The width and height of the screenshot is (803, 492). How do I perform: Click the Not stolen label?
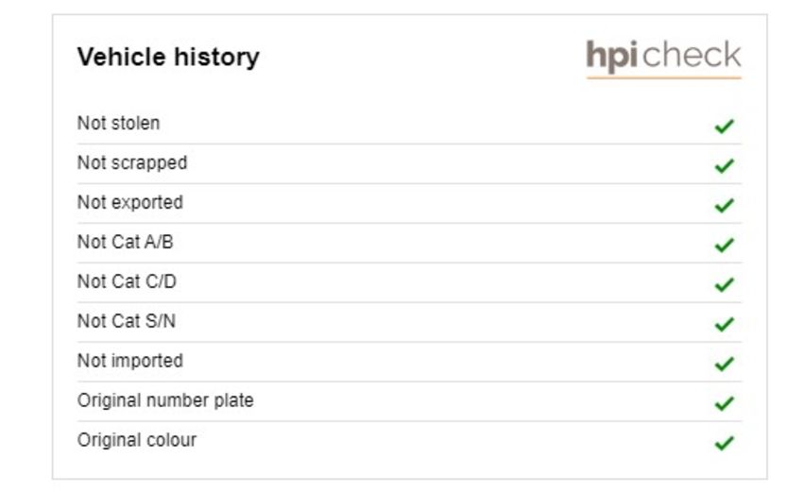pos(118,124)
